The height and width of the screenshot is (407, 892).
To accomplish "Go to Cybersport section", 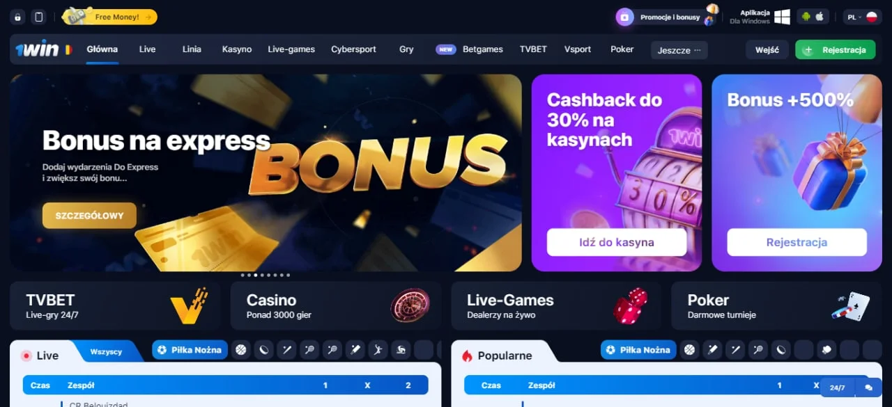I will pyautogui.click(x=354, y=49).
